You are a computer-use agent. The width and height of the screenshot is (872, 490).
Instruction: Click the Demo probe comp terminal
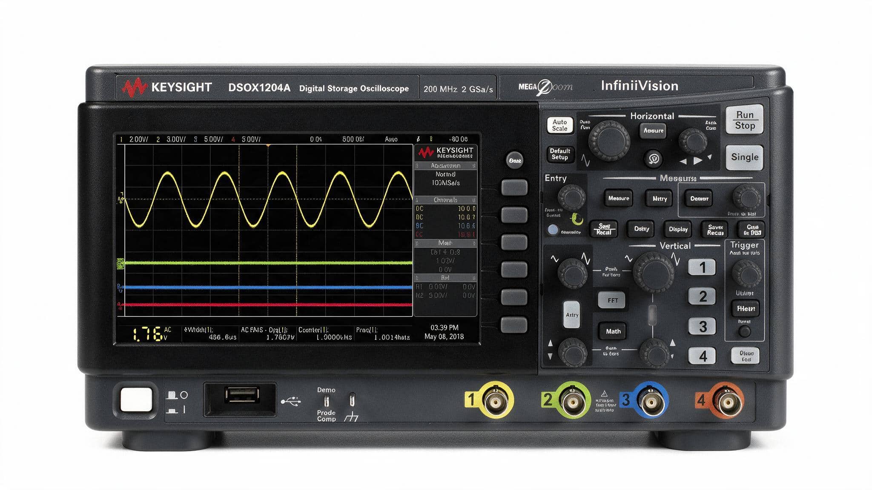(327, 401)
